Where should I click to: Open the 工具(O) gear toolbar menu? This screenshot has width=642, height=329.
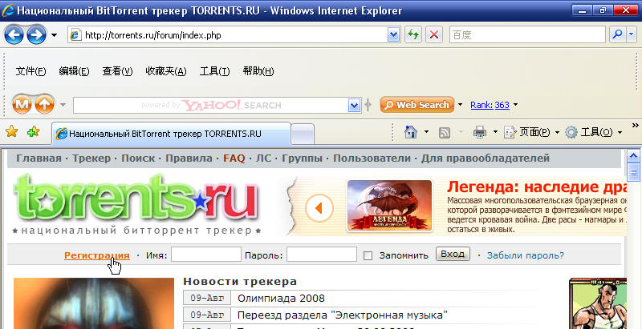594,132
